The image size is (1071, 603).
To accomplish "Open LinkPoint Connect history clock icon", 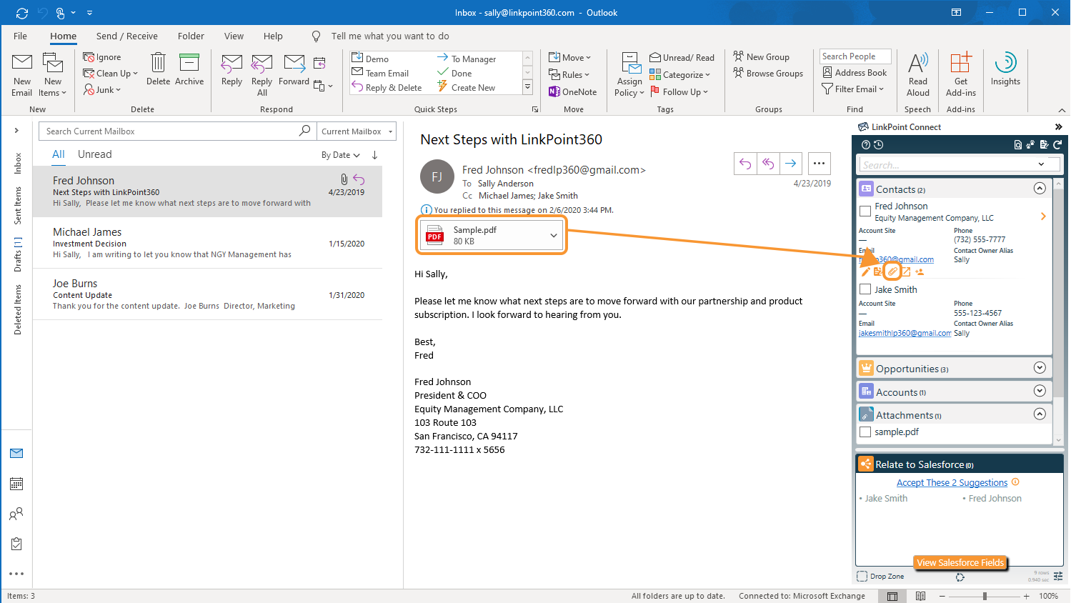I will pos(879,144).
